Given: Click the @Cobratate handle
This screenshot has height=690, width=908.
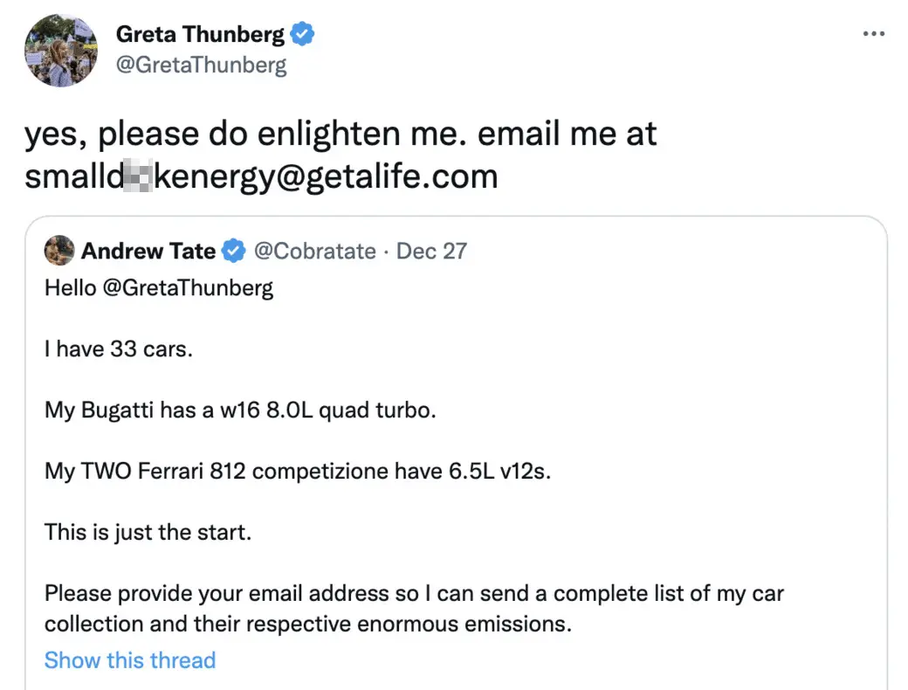Looking at the screenshot, I should (x=315, y=251).
